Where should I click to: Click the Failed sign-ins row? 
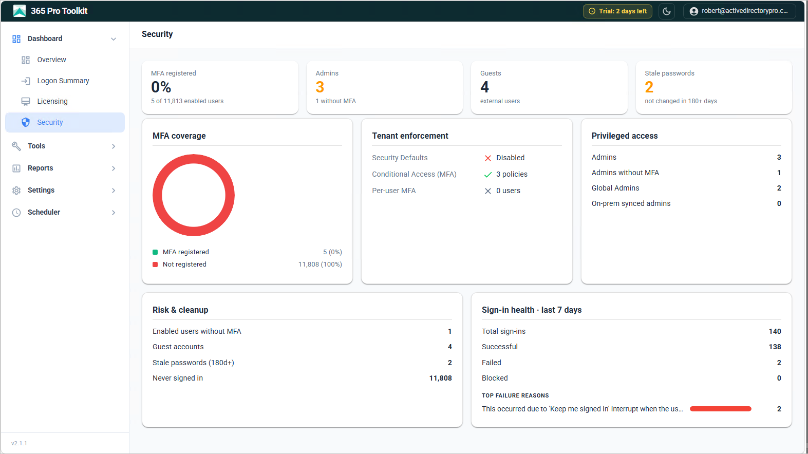631,363
